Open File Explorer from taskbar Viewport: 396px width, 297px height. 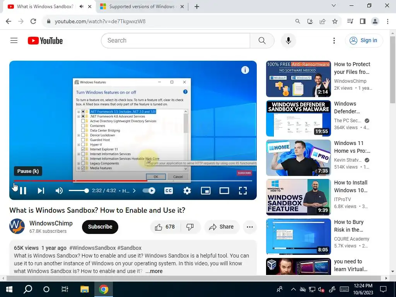click(85, 289)
